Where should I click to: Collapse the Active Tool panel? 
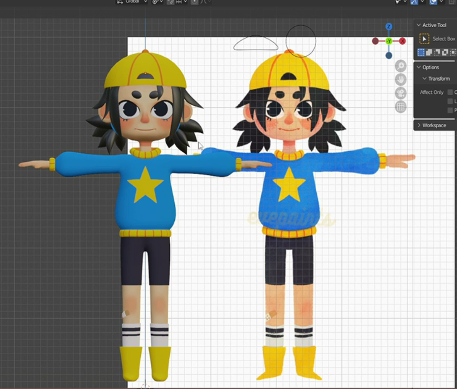tap(418, 25)
